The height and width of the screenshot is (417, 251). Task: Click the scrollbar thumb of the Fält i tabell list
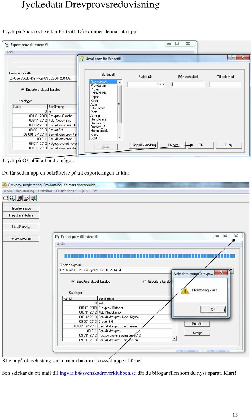coord(119,104)
